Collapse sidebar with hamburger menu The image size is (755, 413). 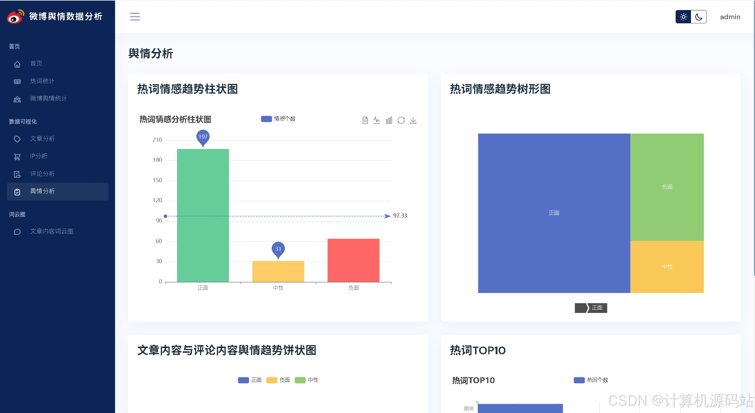point(135,17)
